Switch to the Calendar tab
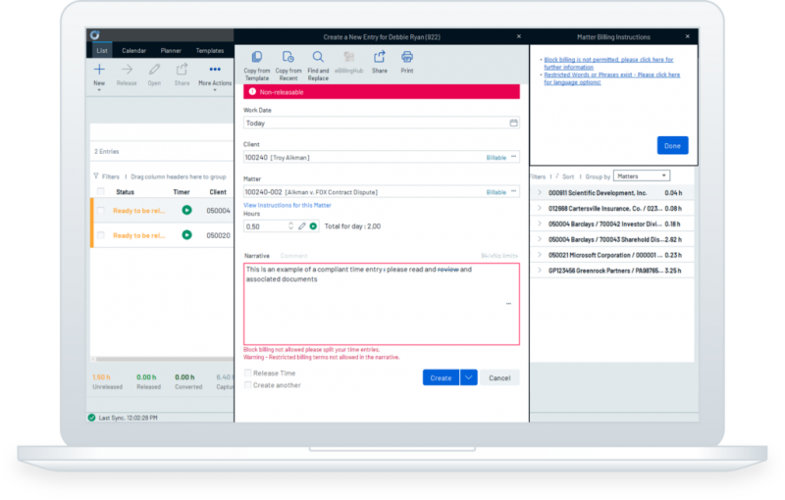Image resolution: width=785 pixels, height=500 pixels. pos(133,50)
